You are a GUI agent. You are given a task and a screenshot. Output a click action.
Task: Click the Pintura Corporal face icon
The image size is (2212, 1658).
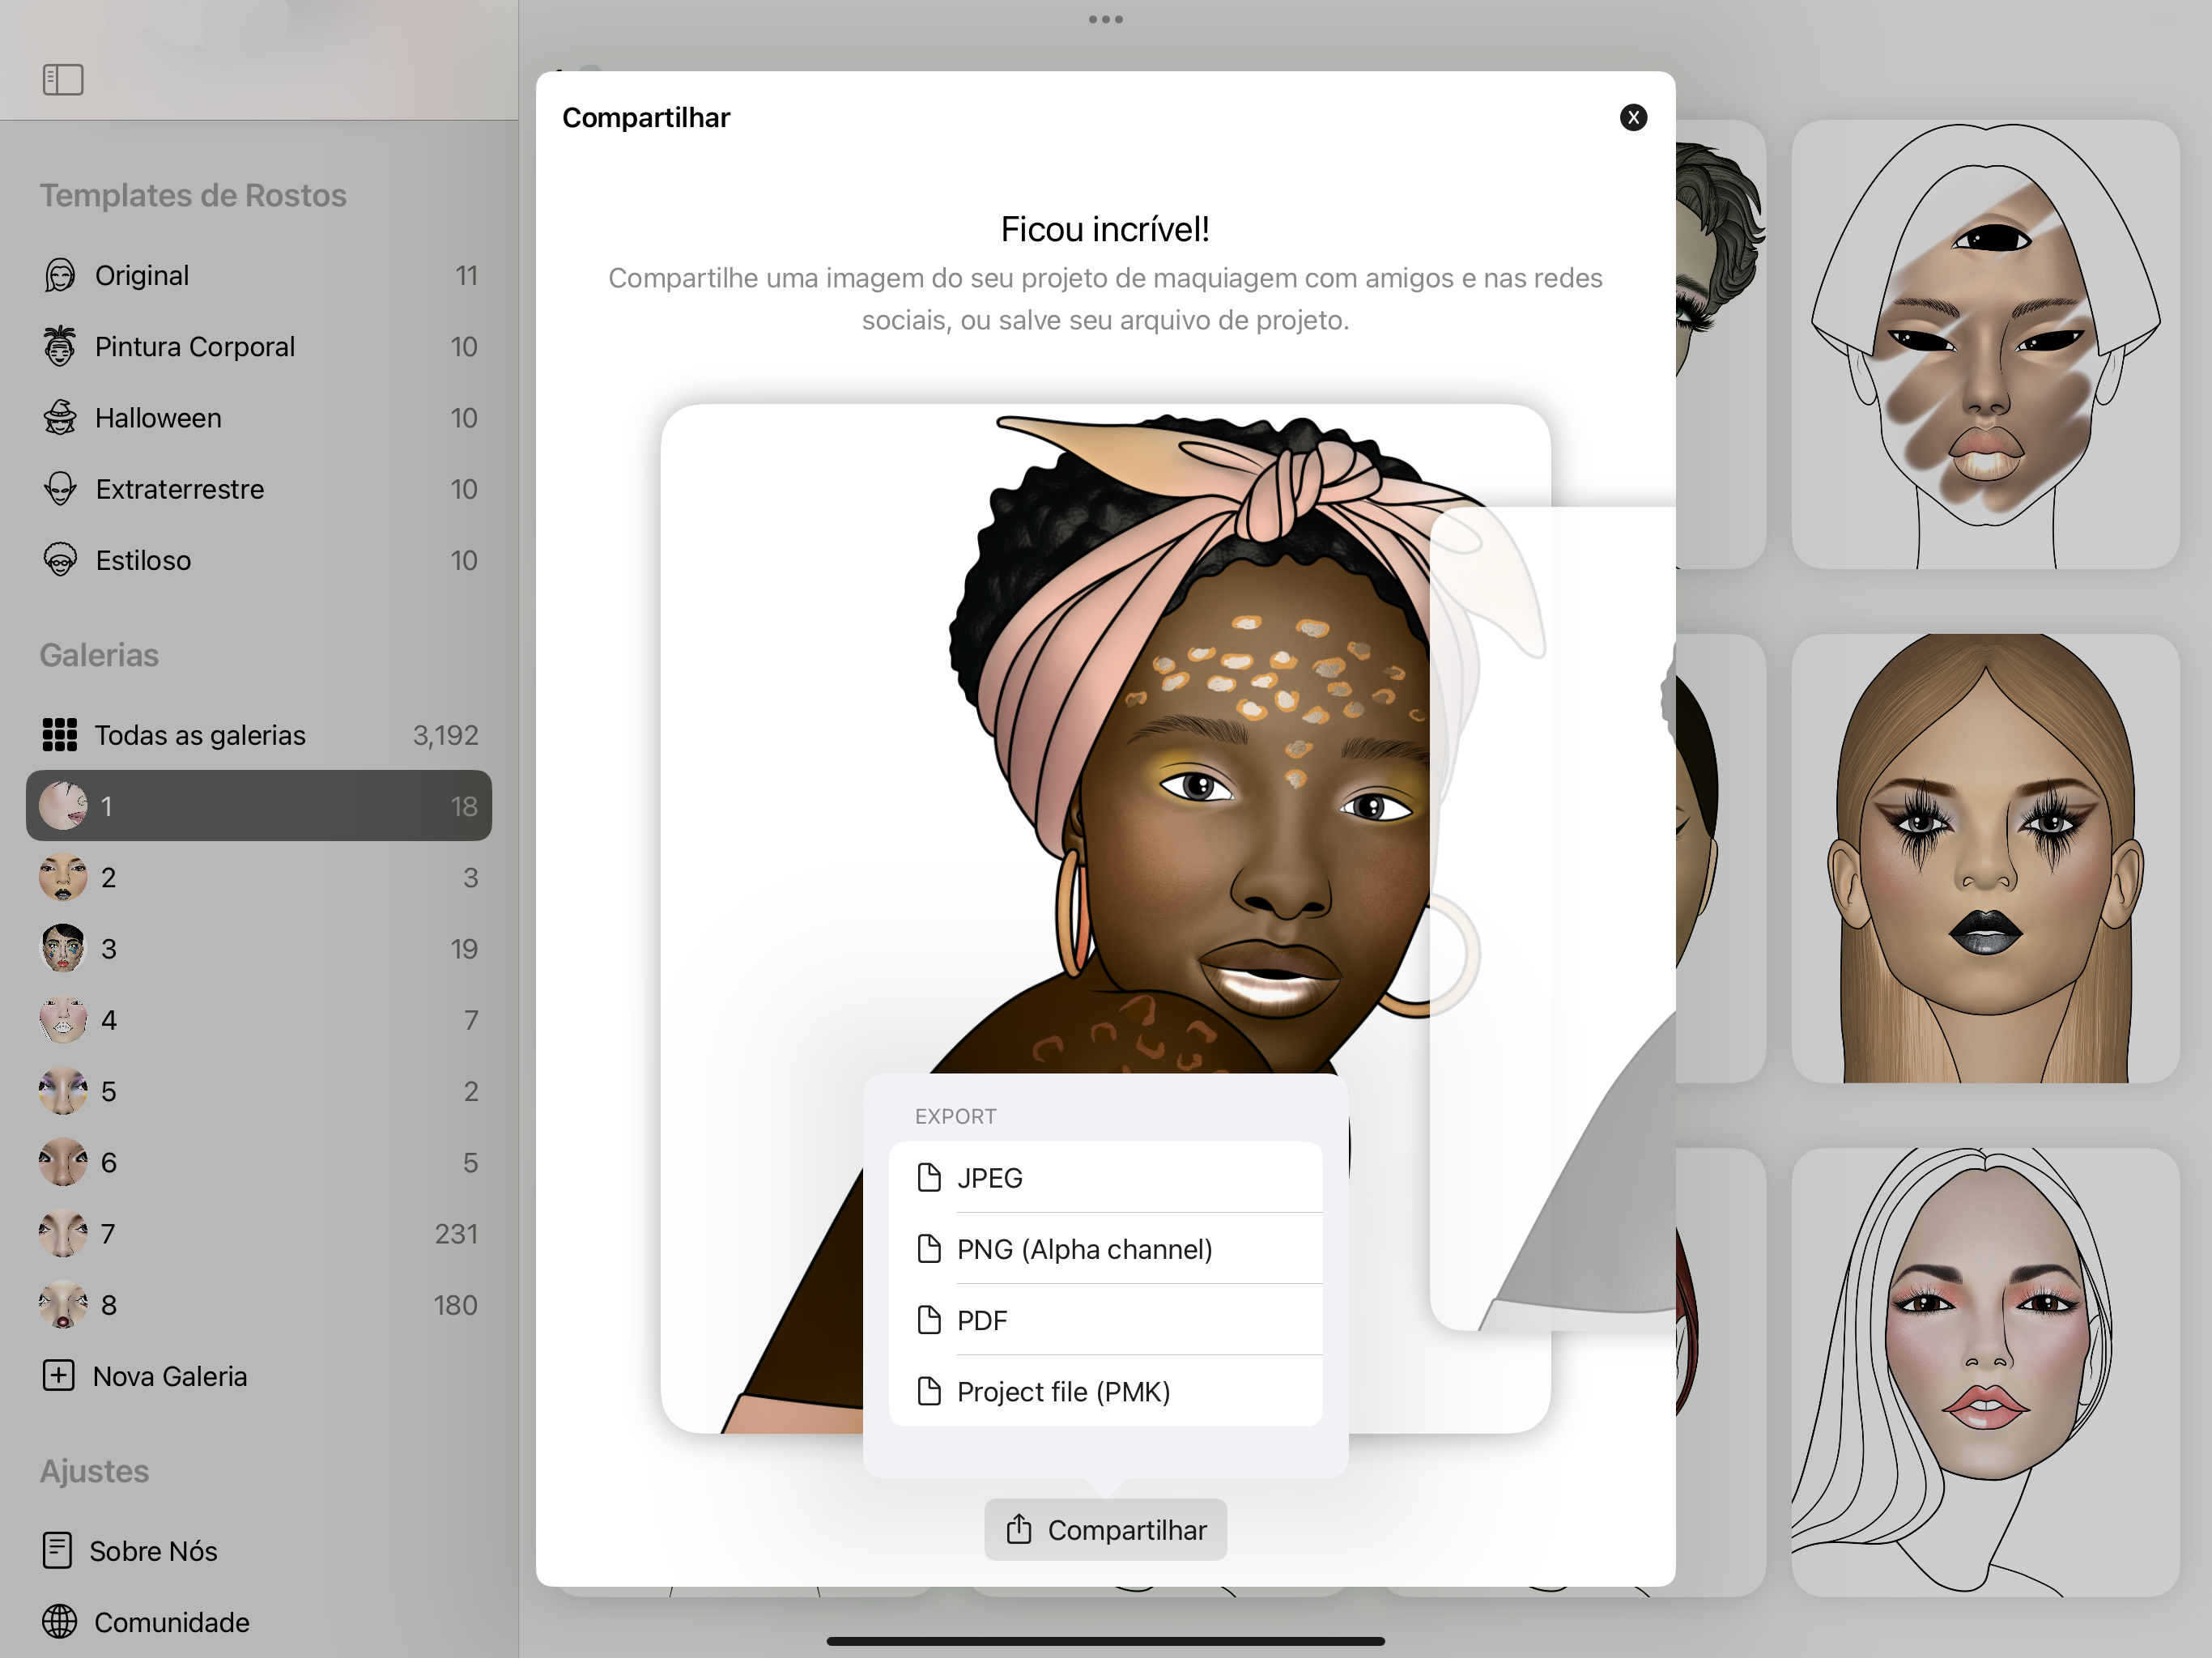tap(60, 346)
